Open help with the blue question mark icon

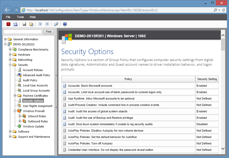point(65,24)
